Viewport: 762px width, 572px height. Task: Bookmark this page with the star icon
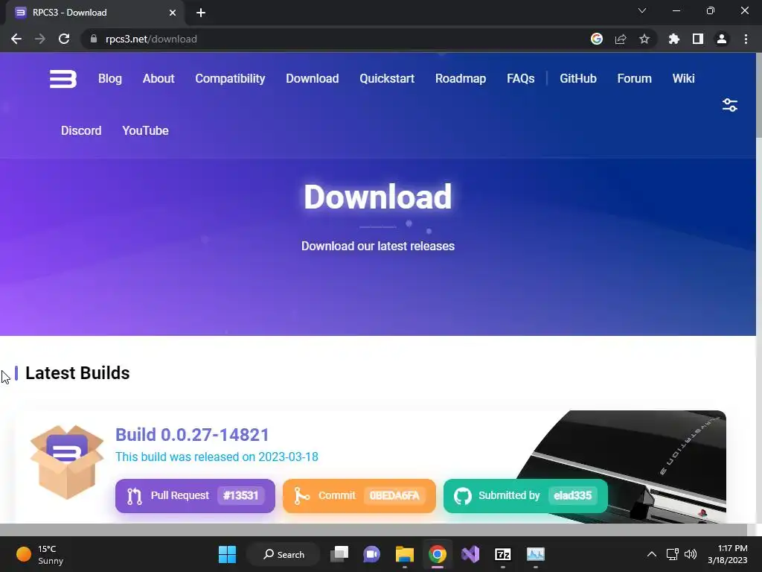pos(644,39)
